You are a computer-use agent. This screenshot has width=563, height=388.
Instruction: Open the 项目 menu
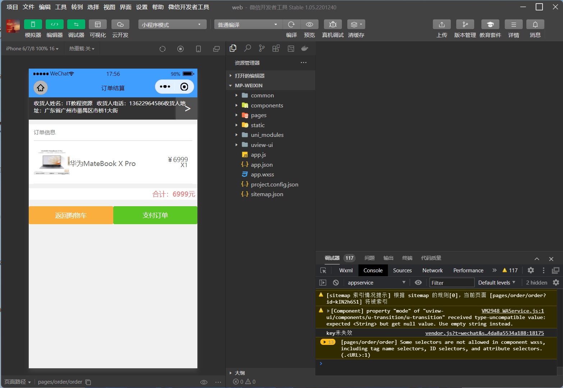pyautogui.click(x=12, y=7)
